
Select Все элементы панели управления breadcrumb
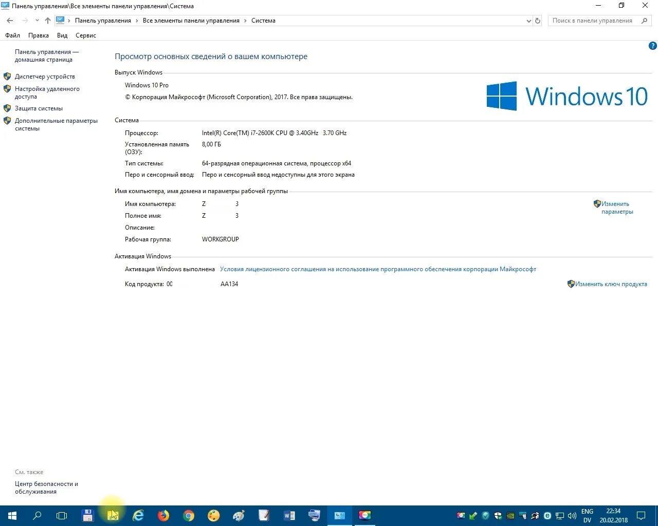pyautogui.click(x=191, y=21)
